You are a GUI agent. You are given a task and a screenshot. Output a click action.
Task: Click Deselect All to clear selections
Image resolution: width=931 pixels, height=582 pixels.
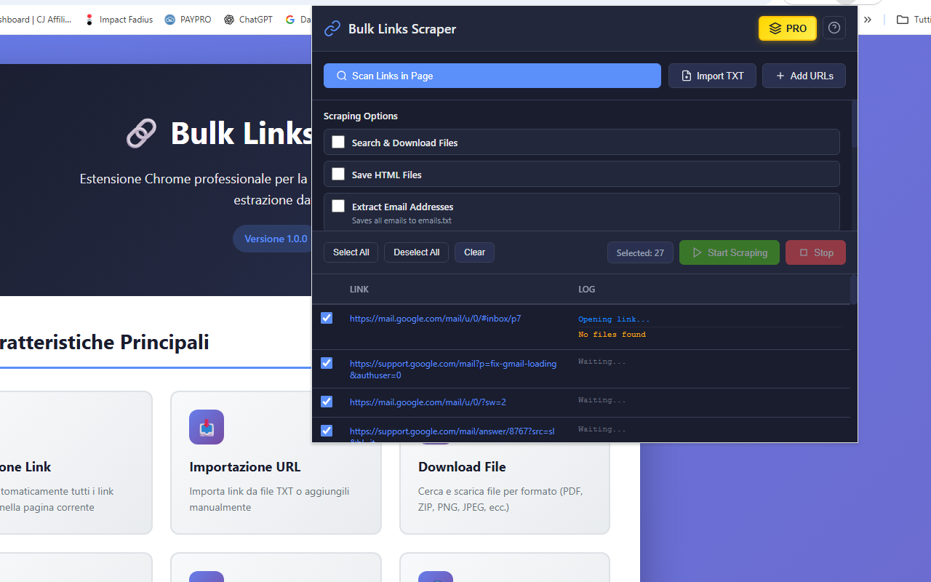(416, 252)
